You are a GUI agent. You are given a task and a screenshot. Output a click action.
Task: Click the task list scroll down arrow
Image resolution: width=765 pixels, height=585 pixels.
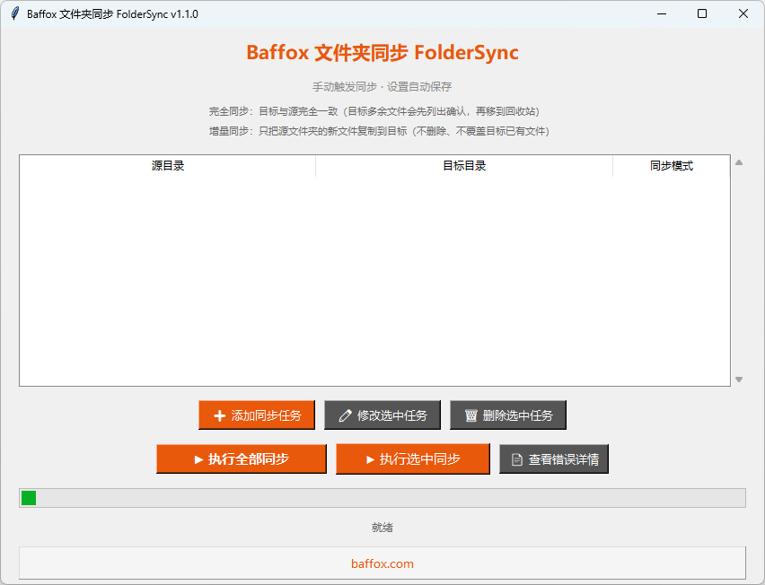coord(739,380)
